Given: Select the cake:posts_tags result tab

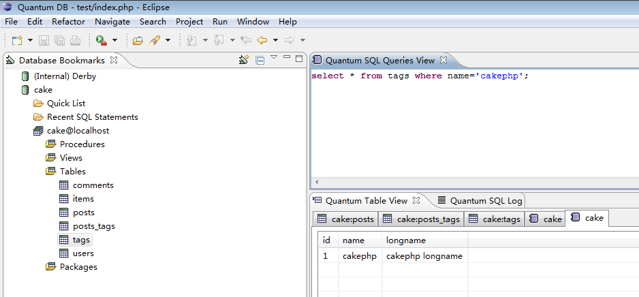Looking at the screenshot, I should tap(421, 219).
